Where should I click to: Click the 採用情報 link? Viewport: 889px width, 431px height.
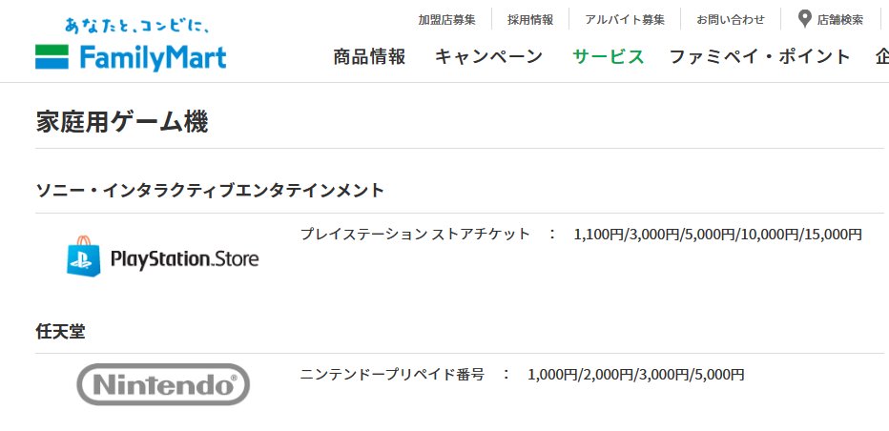coord(530,20)
